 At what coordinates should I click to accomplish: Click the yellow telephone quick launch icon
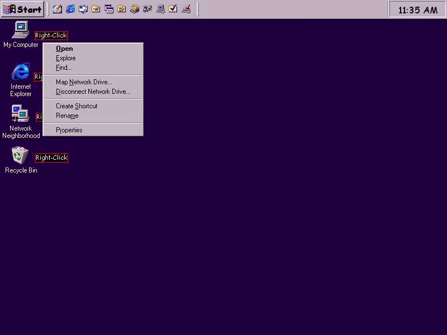point(135,9)
